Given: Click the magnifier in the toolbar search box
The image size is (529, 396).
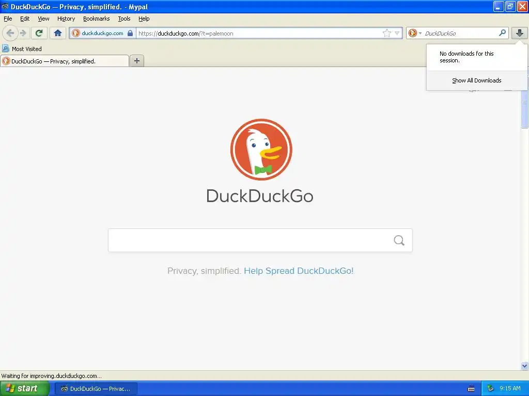Looking at the screenshot, I should [502, 32].
